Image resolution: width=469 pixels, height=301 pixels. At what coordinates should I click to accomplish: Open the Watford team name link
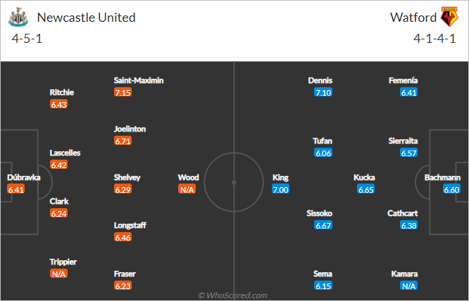[413, 18]
